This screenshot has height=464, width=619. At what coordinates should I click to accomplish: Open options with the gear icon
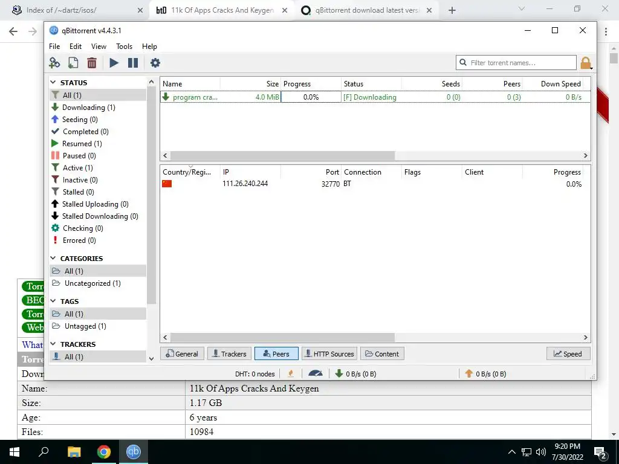coord(155,63)
